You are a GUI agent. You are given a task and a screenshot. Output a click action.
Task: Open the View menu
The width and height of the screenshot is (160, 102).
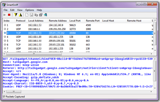tap(20, 10)
